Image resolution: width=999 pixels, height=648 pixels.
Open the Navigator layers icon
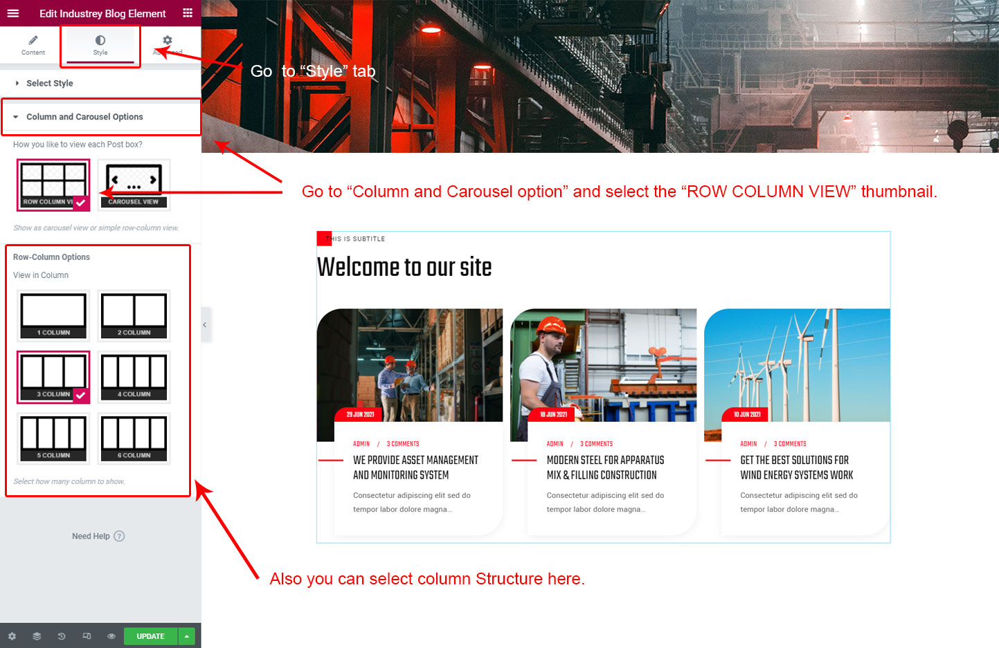(37, 636)
